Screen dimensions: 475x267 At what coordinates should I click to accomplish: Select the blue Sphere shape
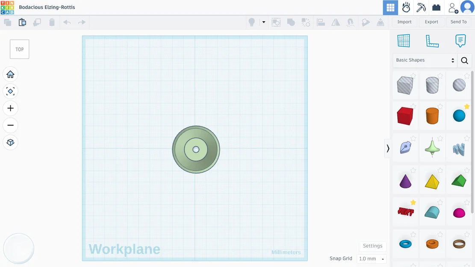(459, 116)
